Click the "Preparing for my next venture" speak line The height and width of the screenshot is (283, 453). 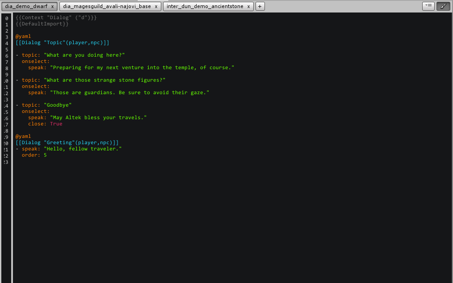coord(131,67)
